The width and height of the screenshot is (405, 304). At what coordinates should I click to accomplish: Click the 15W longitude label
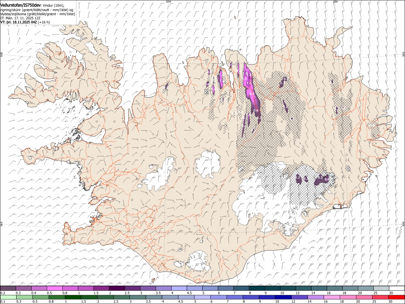[x=335, y=2]
